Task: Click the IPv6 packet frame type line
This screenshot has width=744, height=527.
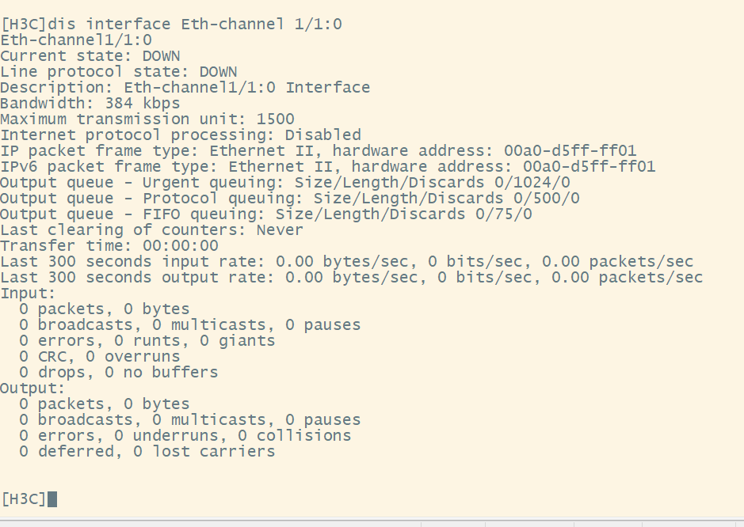Action: (327, 166)
